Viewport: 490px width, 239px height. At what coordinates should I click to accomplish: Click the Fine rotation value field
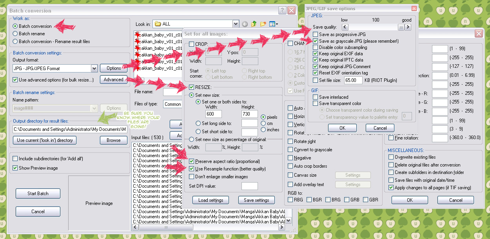click(x=440, y=138)
